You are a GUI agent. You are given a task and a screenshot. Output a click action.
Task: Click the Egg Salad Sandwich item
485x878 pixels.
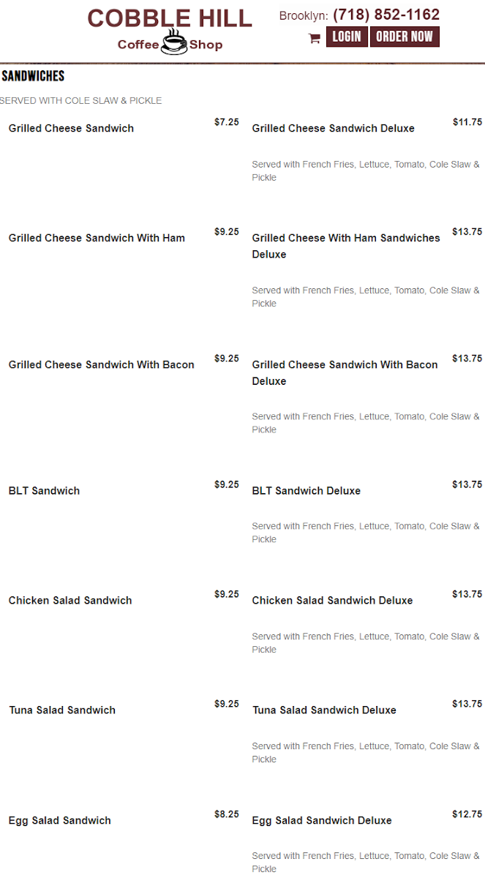[60, 821]
